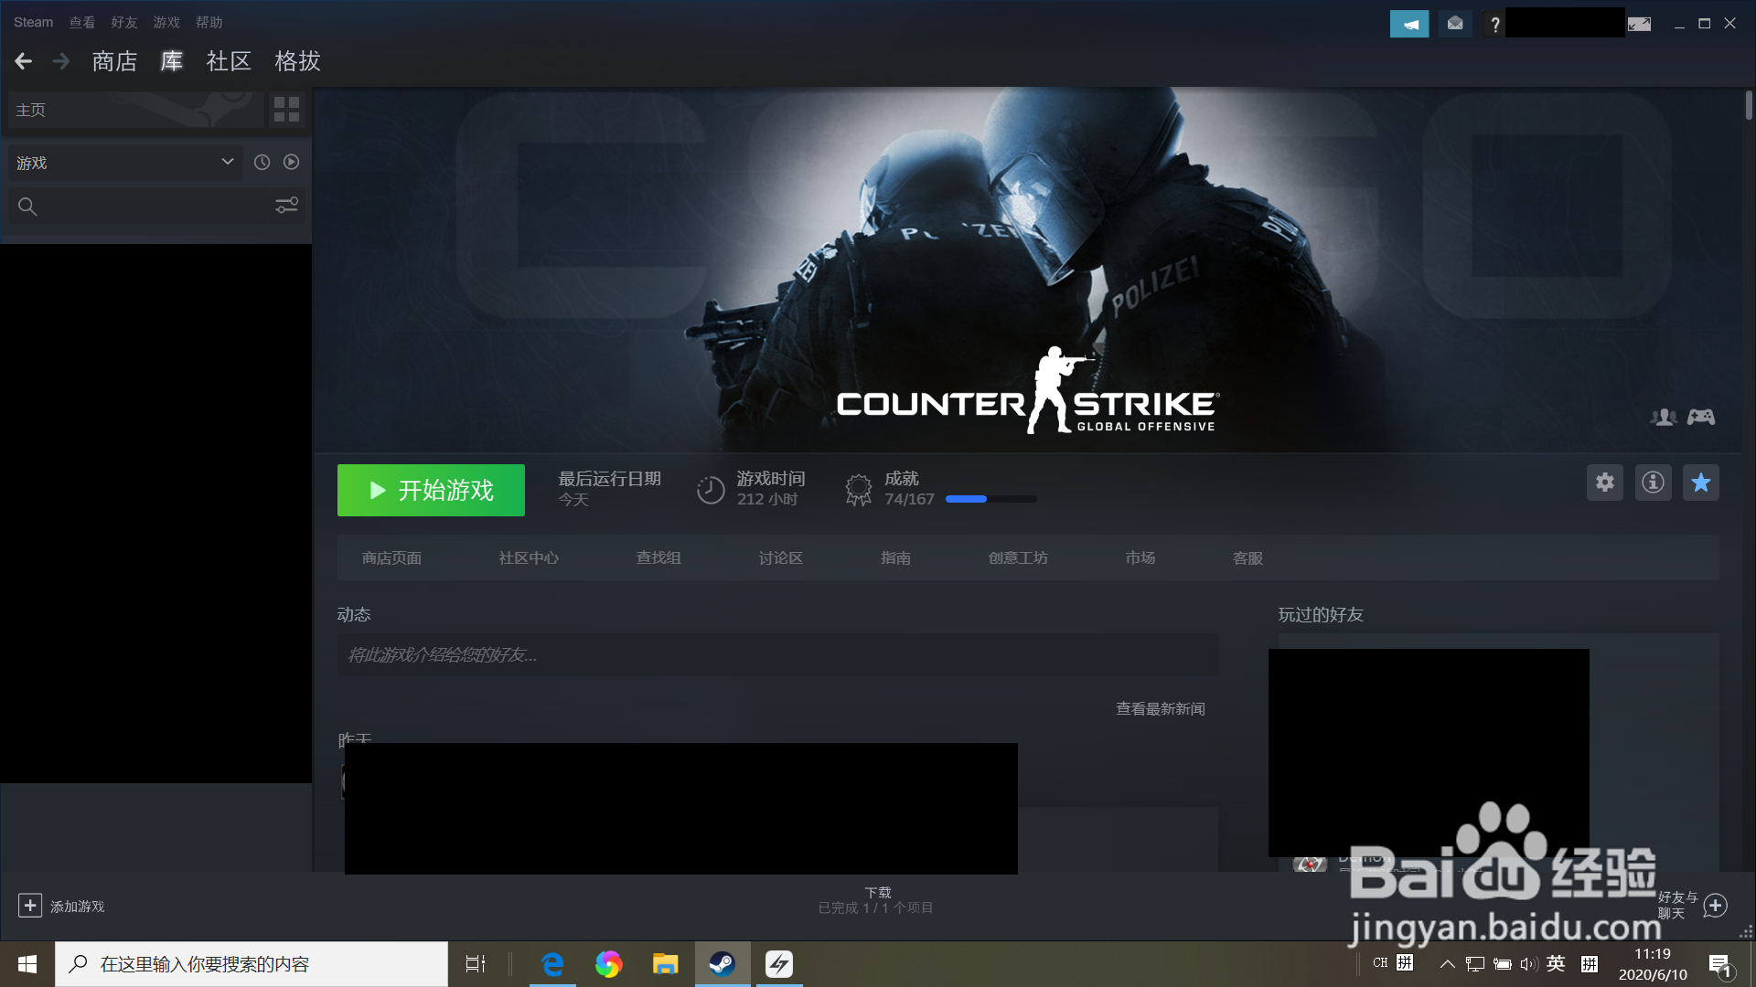Open the 指南 link

point(895,557)
